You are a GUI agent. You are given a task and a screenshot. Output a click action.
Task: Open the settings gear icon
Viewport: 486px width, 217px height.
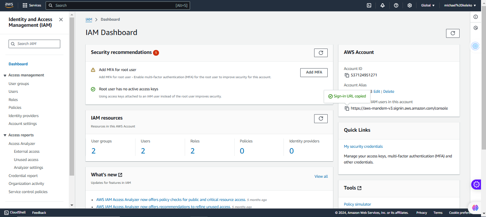pyautogui.click(x=410, y=5)
